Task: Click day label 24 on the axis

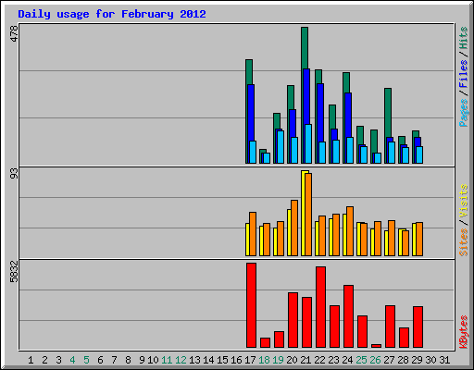Action: click(347, 360)
